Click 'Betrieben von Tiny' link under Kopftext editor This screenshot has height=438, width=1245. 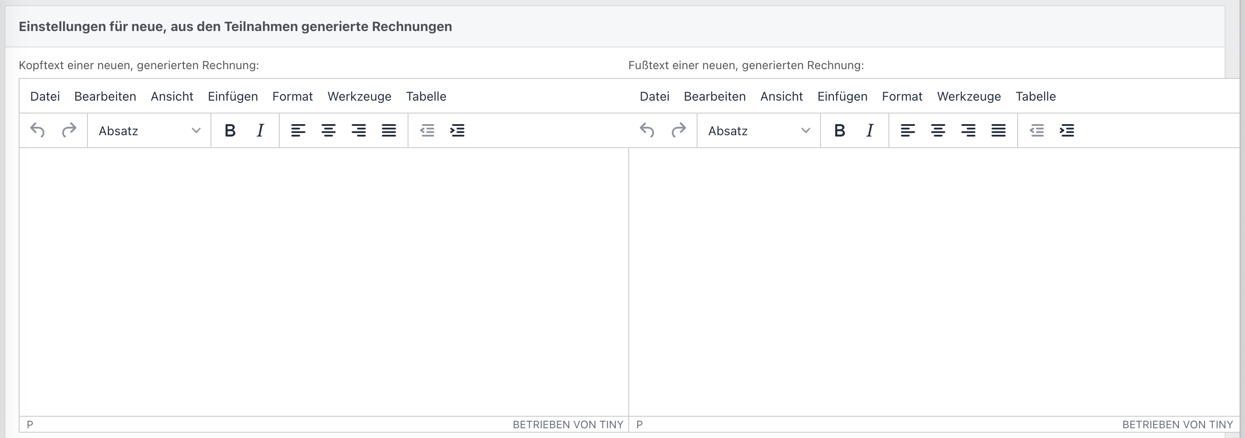[567, 425]
